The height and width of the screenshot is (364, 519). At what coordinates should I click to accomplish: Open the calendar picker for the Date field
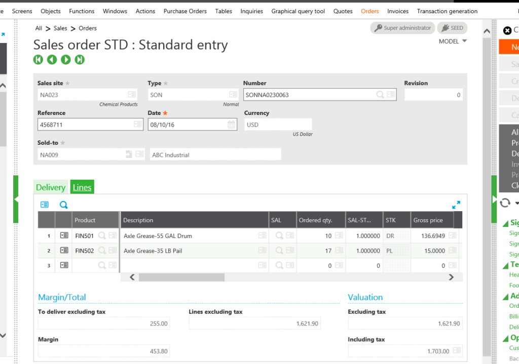[231, 124]
